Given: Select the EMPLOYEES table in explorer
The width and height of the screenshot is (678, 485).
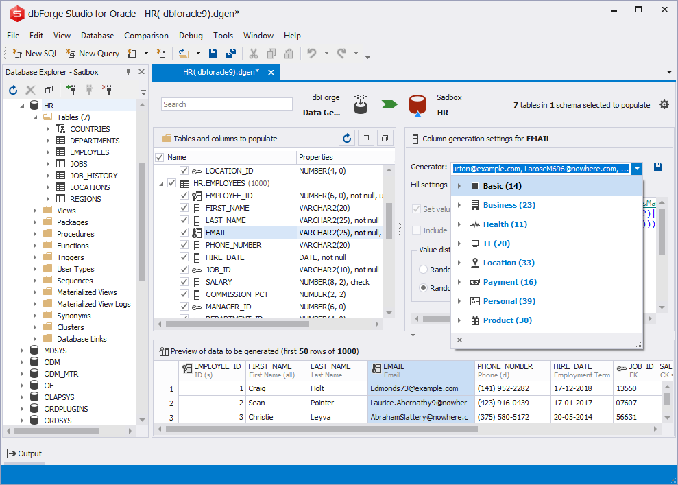Looking at the screenshot, I should 90,152.
